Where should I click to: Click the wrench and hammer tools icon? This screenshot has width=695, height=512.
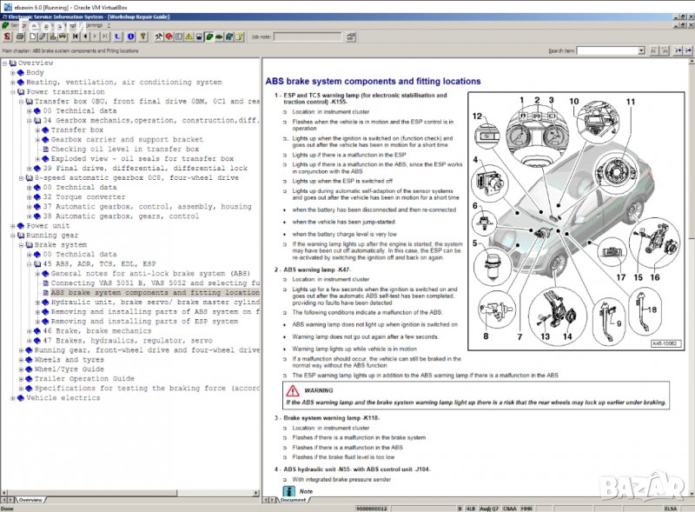[158, 37]
